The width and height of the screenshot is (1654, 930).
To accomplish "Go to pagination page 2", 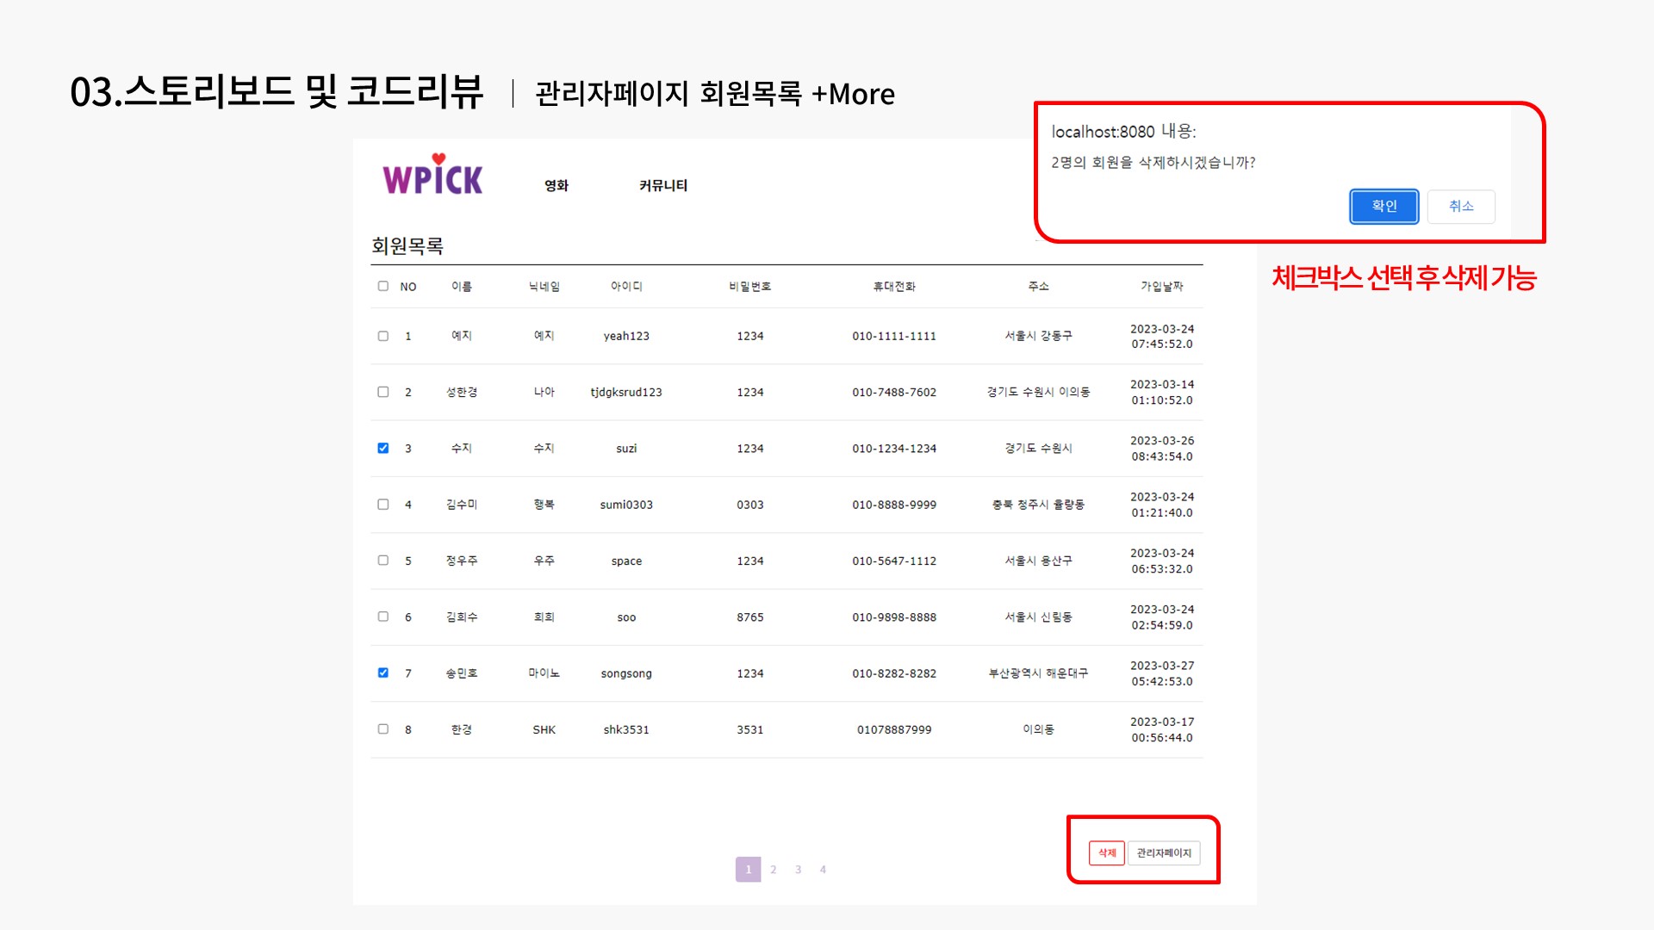I will [774, 869].
